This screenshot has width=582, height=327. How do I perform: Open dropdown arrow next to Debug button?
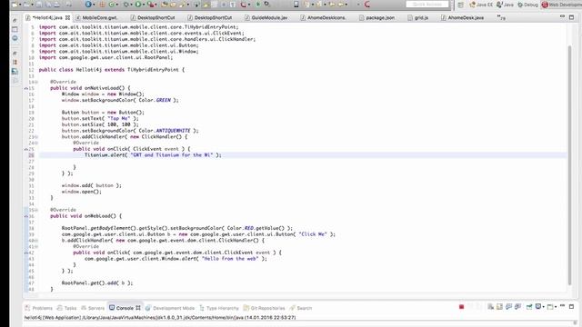coord(131,5)
